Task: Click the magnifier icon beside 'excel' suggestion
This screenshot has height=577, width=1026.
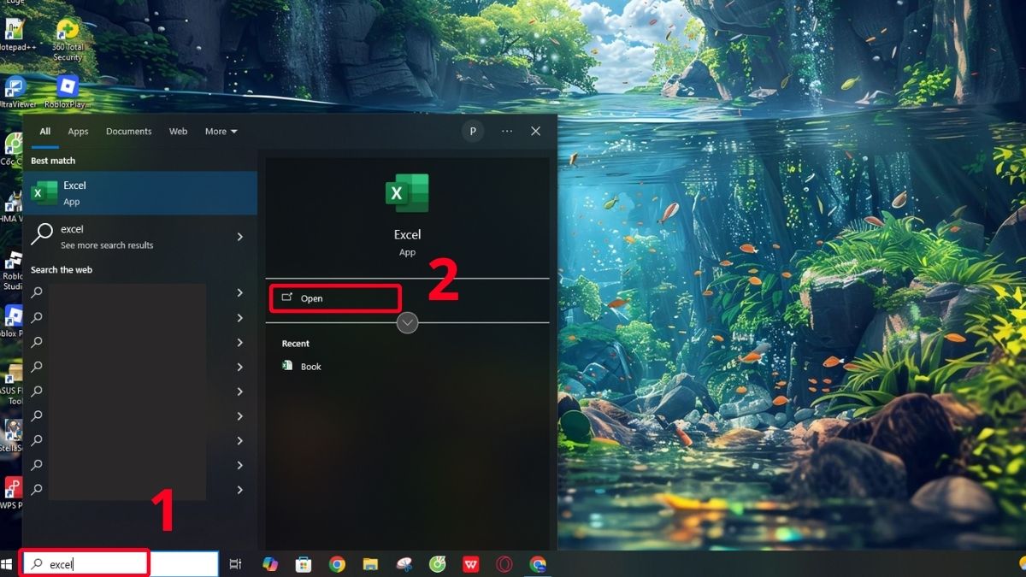Action: [42, 235]
